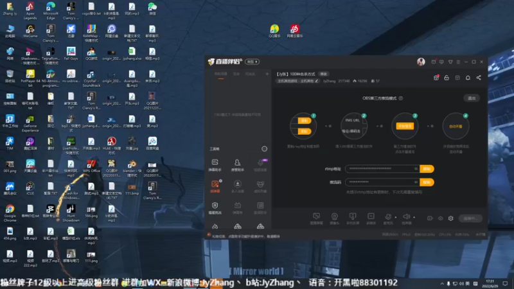Select the third scene tab

point(250,74)
